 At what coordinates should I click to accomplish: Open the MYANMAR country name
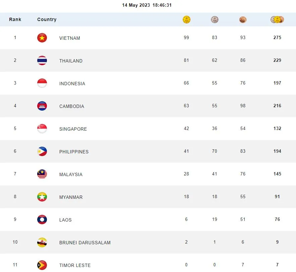tap(71, 197)
